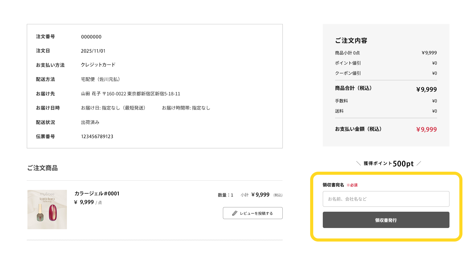The width and height of the screenshot is (476, 264).
Task: Select the お支払い金額 amount ¥9,999
Action: pos(426,129)
